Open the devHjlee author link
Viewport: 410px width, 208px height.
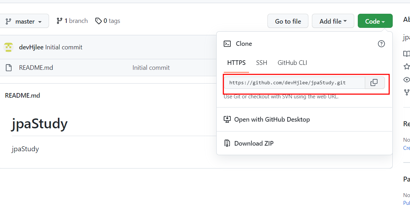31,47
